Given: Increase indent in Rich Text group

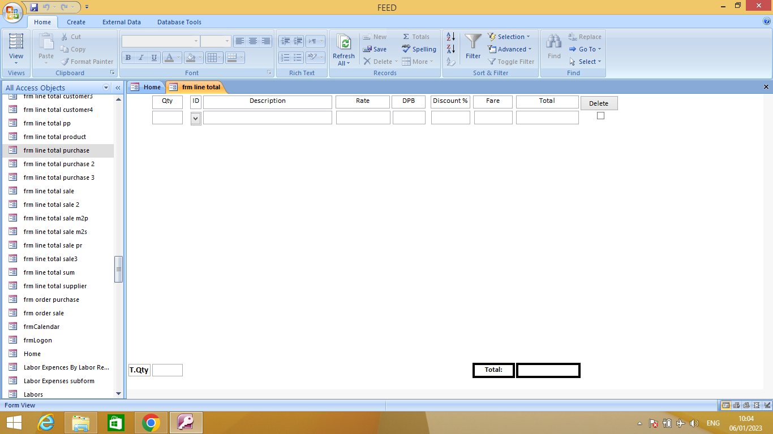Looking at the screenshot, I should [298, 41].
